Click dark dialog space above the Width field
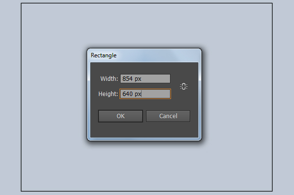This screenshot has height=195, width=294. point(145,68)
